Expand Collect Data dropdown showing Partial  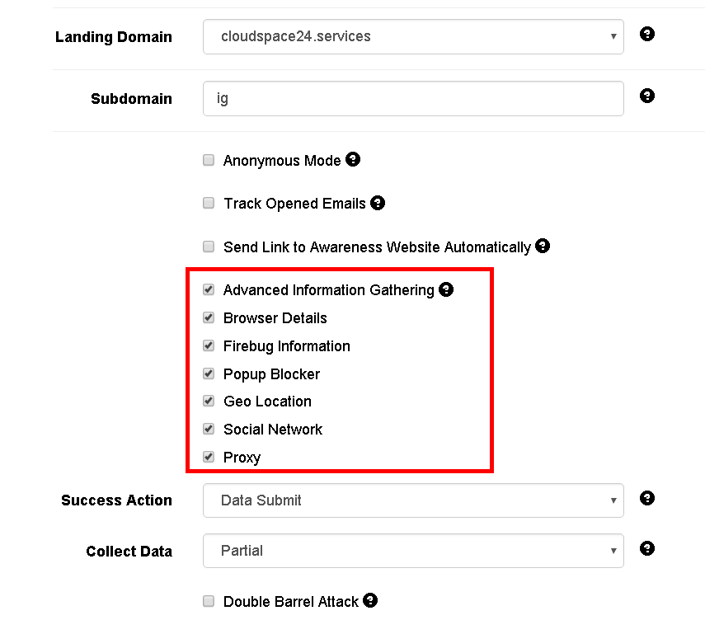pyautogui.click(x=413, y=551)
